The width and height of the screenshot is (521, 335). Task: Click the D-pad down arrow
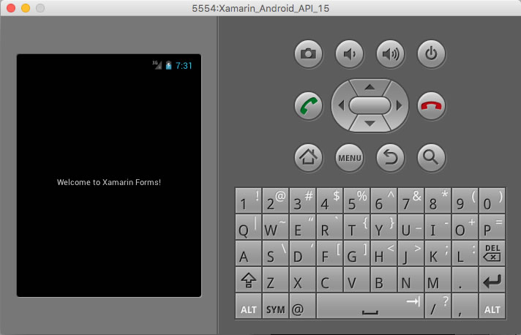point(370,124)
